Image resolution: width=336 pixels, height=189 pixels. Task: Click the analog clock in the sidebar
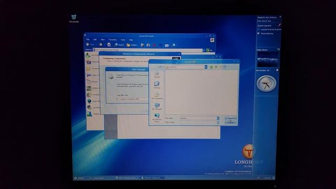(266, 84)
